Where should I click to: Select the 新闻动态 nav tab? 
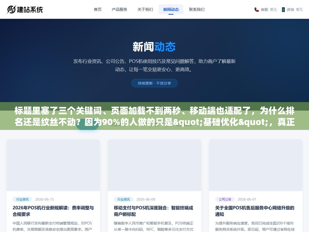(x=171, y=9)
